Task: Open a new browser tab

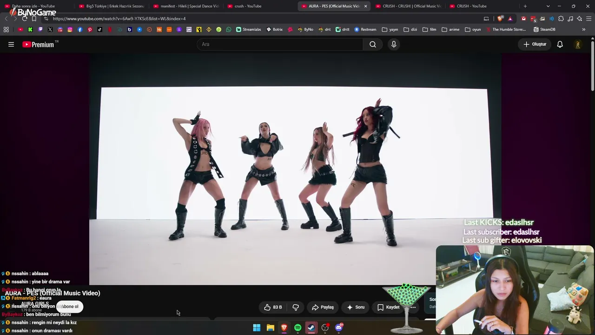Action: pyautogui.click(x=525, y=6)
